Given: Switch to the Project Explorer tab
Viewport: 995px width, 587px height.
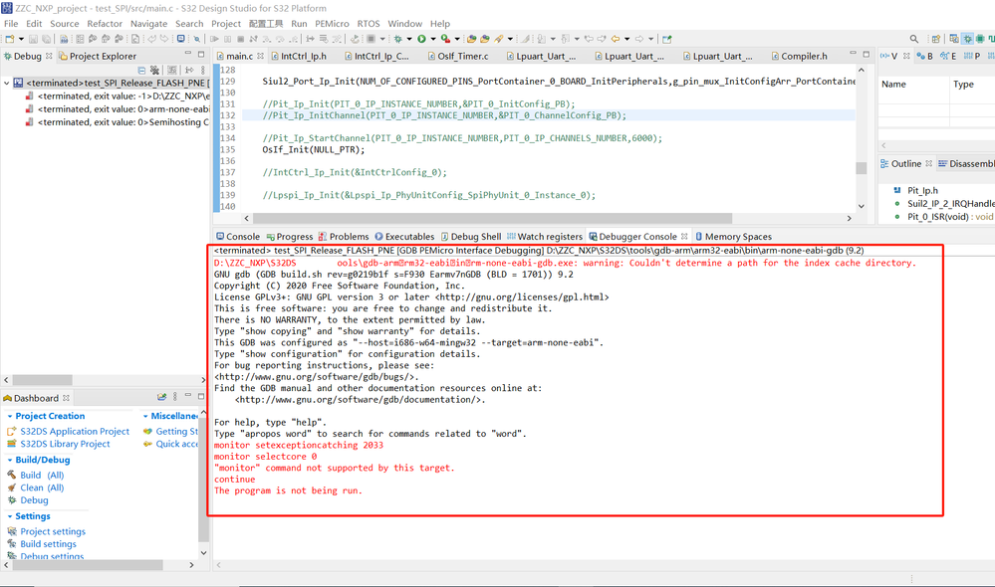Looking at the screenshot, I should [x=97, y=56].
